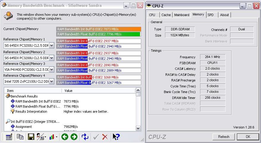Click the gray checkmark icon
Viewport: 261px width, 143px height.
click(96, 137)
